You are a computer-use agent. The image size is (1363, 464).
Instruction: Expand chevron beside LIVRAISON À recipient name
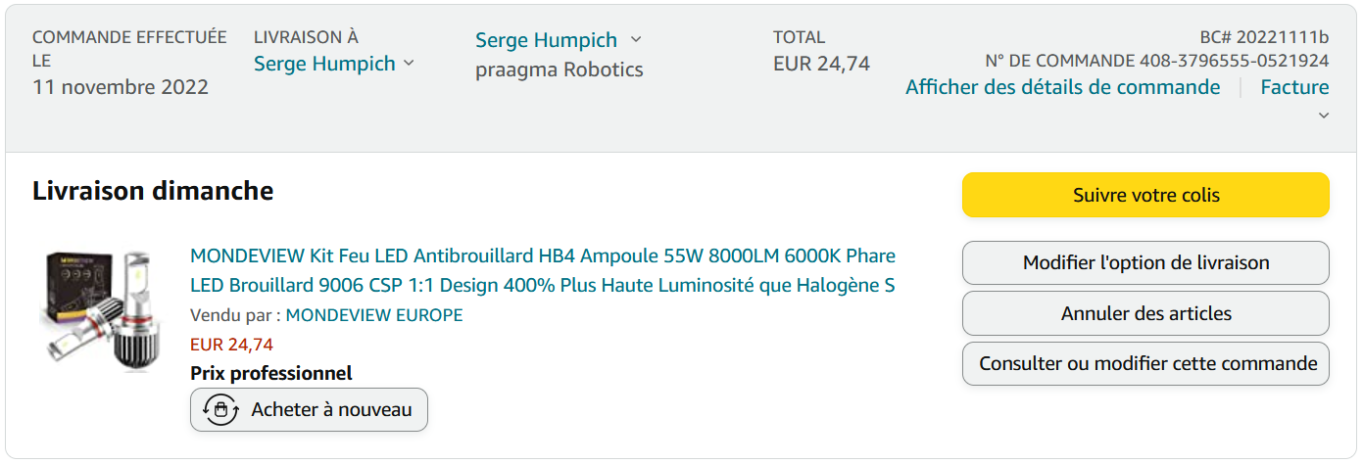point(409,64)
